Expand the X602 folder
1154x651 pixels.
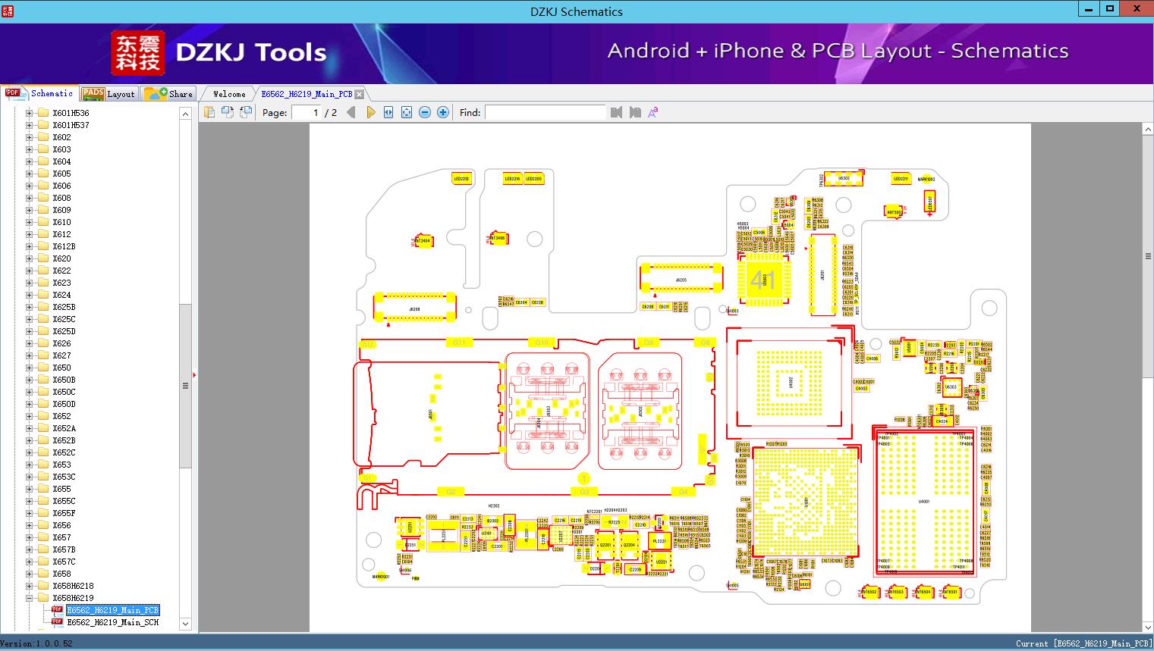pos(29,137)
